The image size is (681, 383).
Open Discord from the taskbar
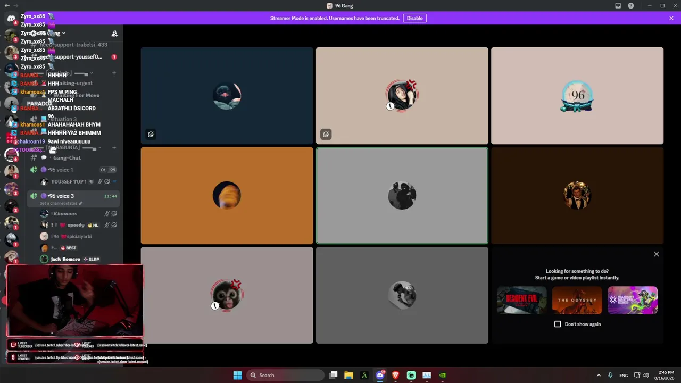click(x=380, y=375)
